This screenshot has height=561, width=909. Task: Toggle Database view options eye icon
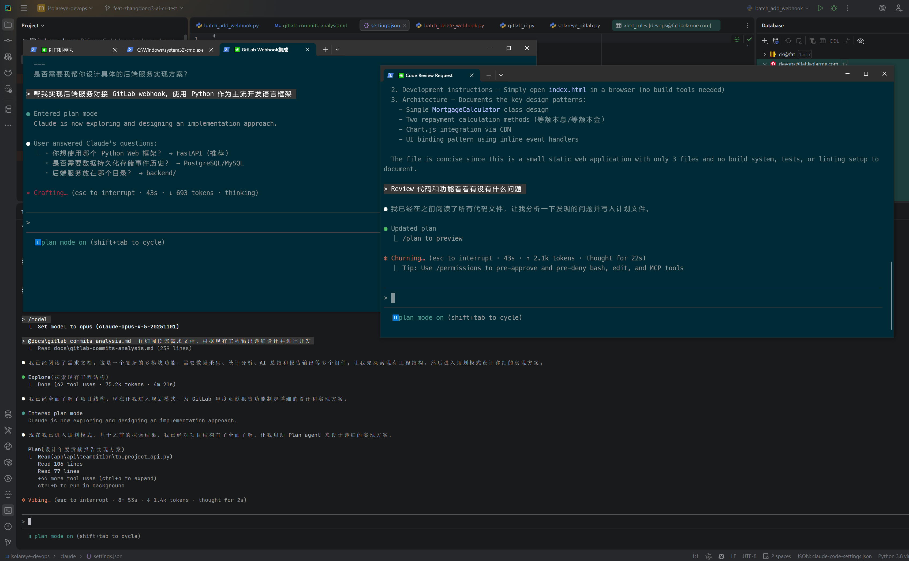point(860,41)
